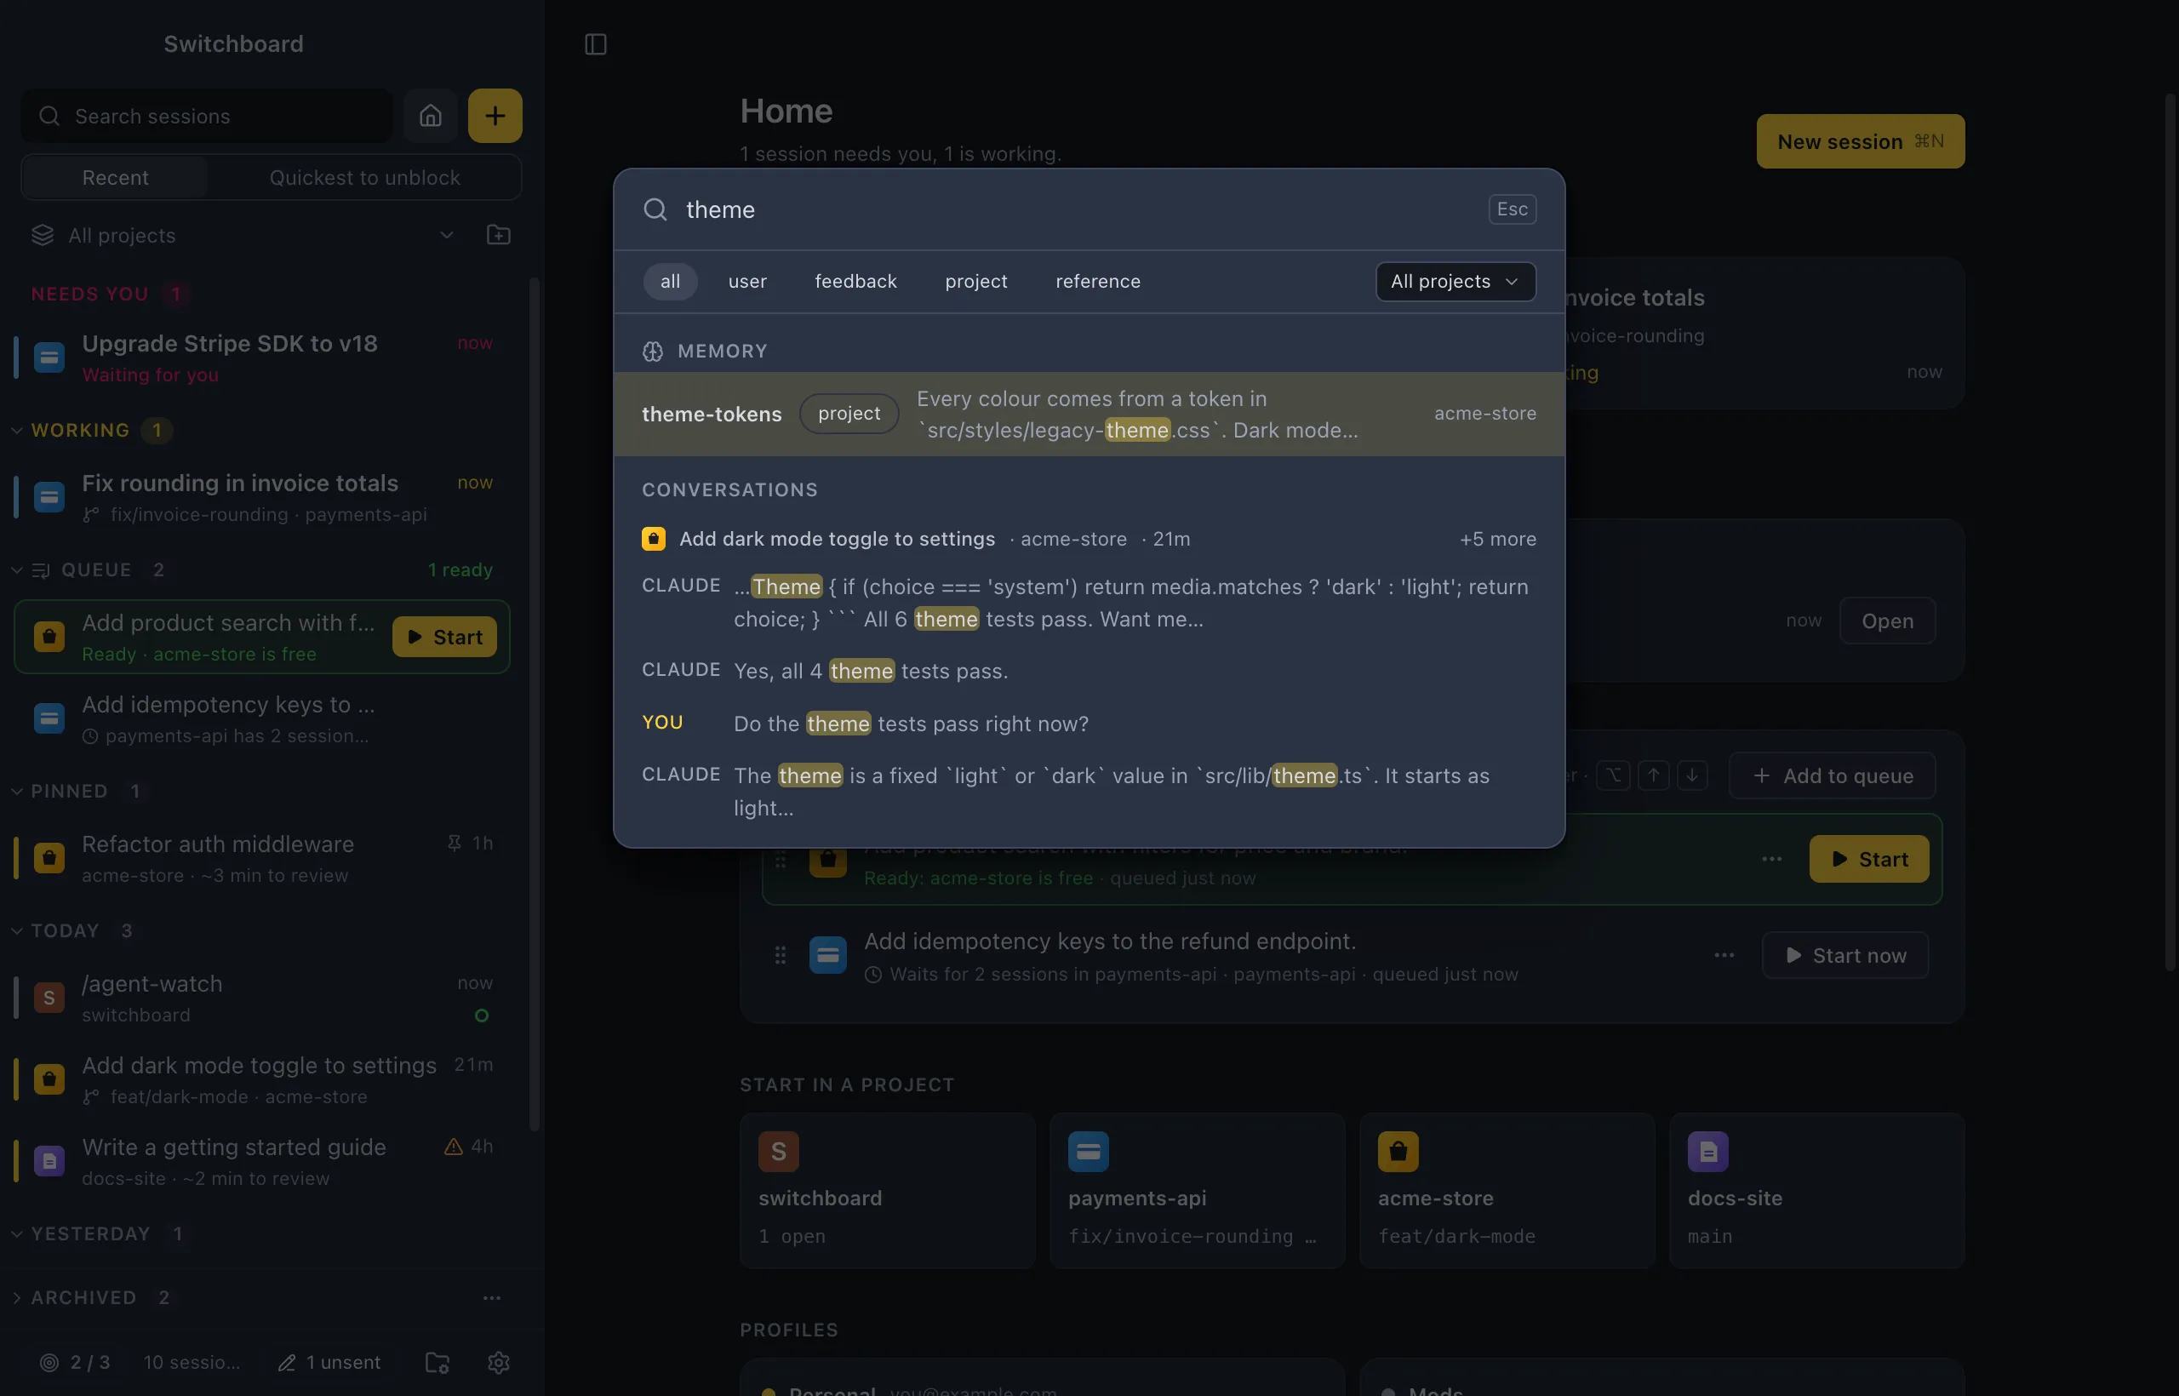Open the theme-tokens memory result
Viewport: 2179px width, 1396px height.
tap(1089, 415)
